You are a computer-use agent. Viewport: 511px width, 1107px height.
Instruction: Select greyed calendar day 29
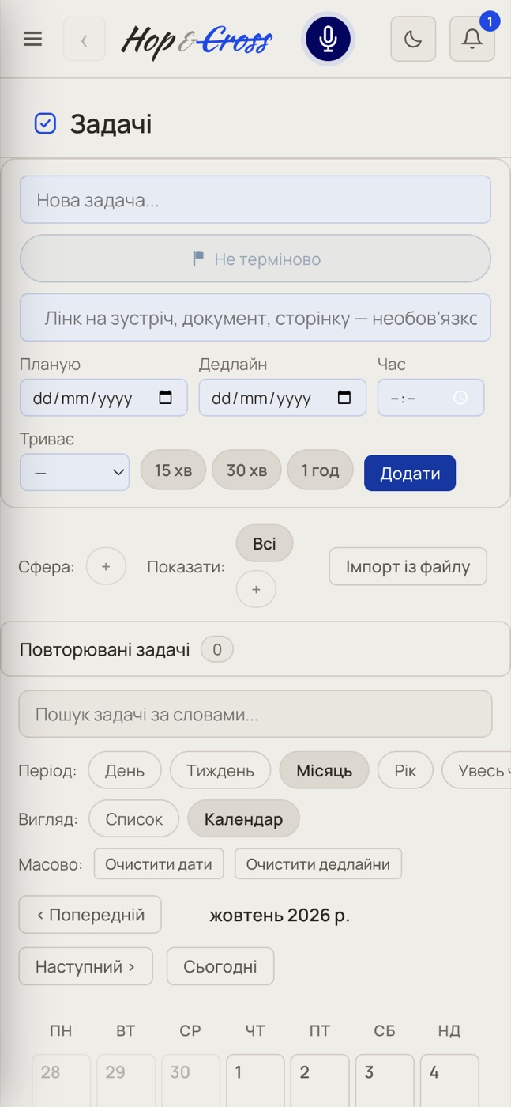(x=126, y=1080)
